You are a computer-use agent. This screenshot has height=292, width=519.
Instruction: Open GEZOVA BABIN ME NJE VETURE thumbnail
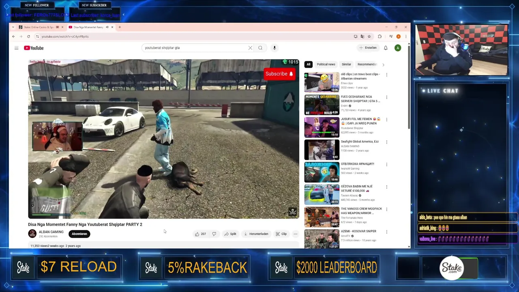[x=322, y=195]
